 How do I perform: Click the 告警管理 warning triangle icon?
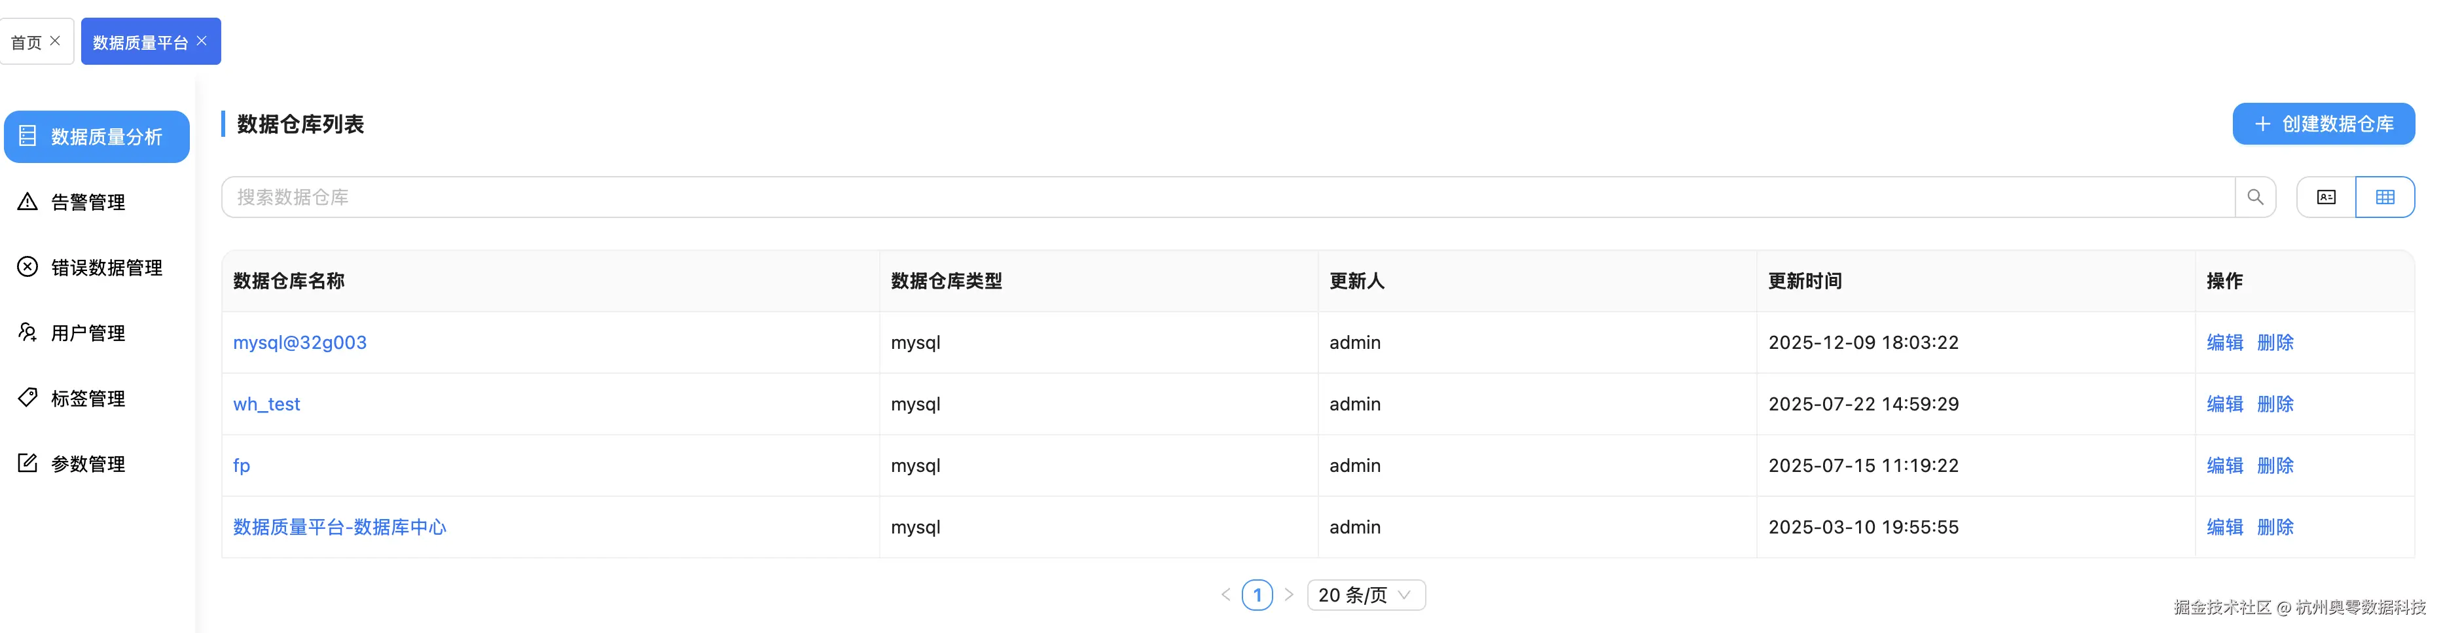tap(27, 201)
